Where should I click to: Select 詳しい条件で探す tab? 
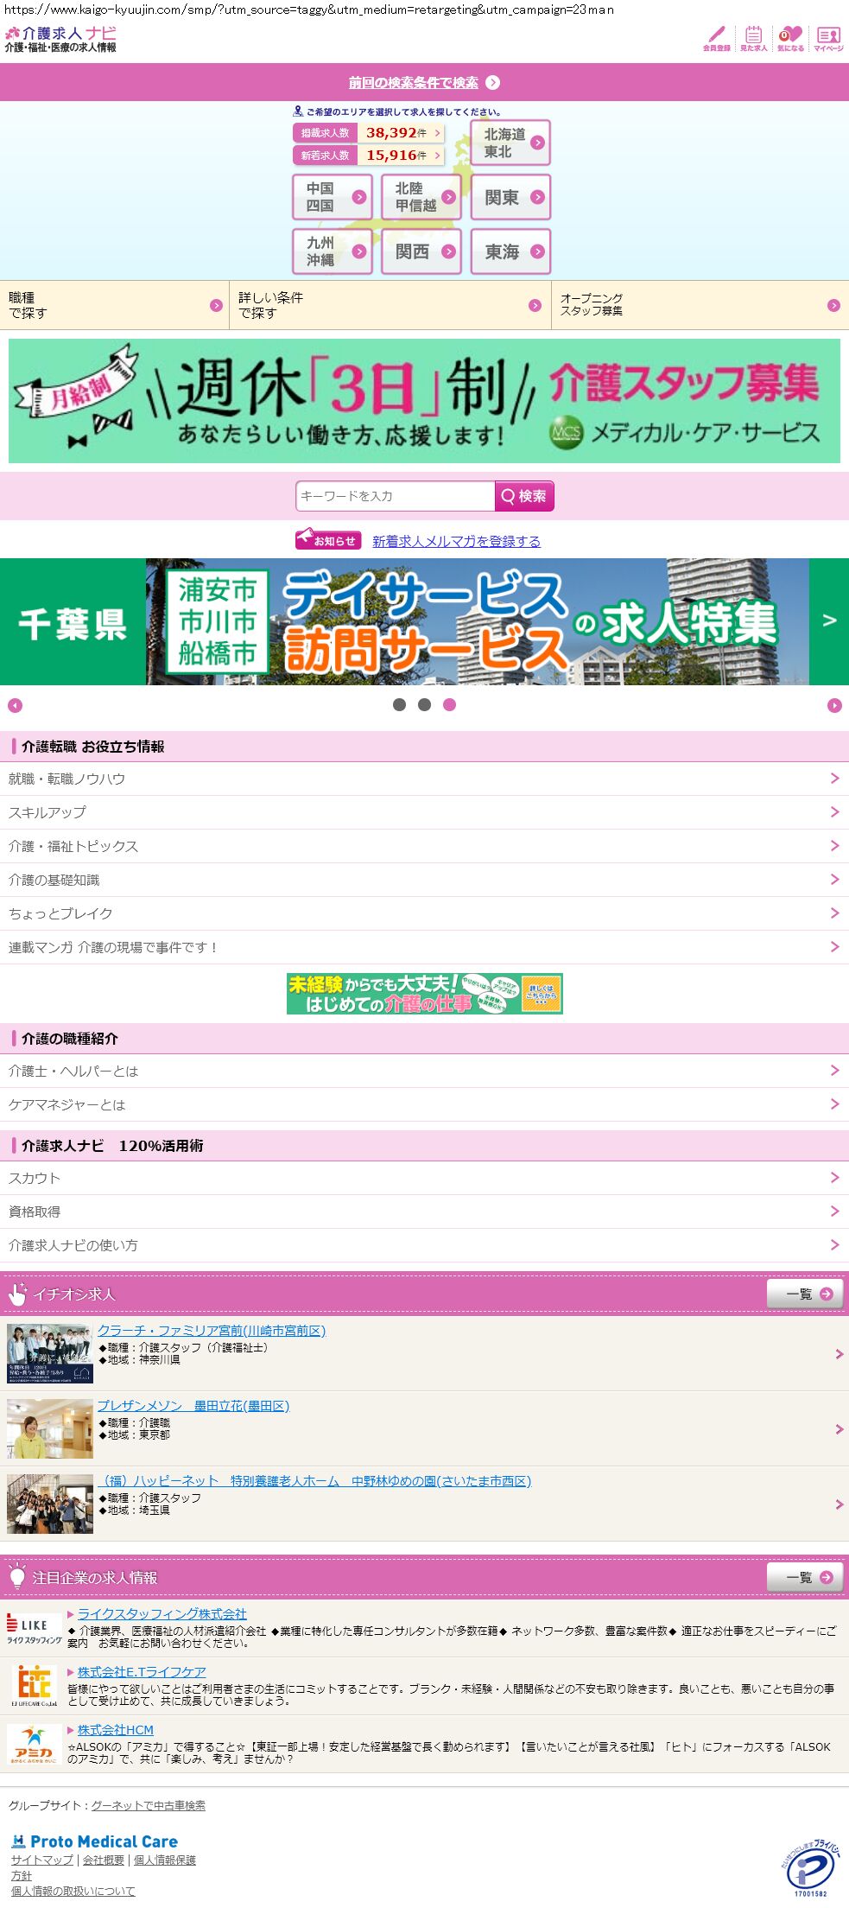[x=390, y=305]
